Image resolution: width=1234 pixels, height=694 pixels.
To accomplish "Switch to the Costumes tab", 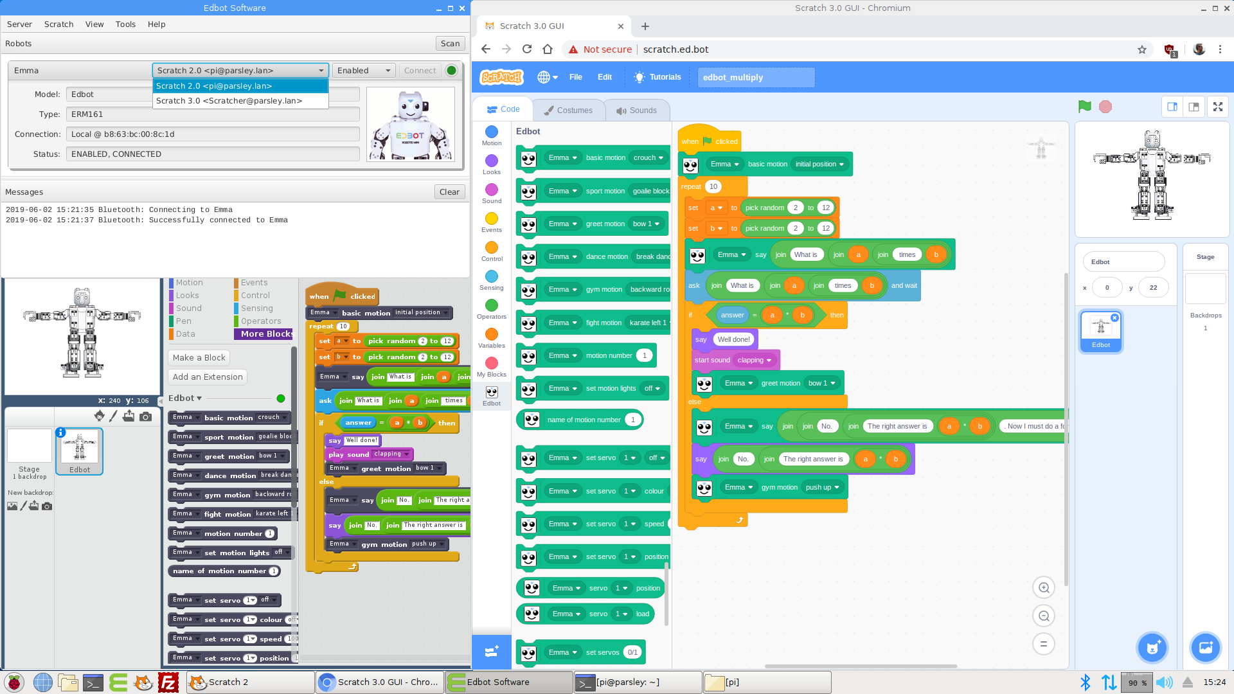I will click(x=568, y=111).
